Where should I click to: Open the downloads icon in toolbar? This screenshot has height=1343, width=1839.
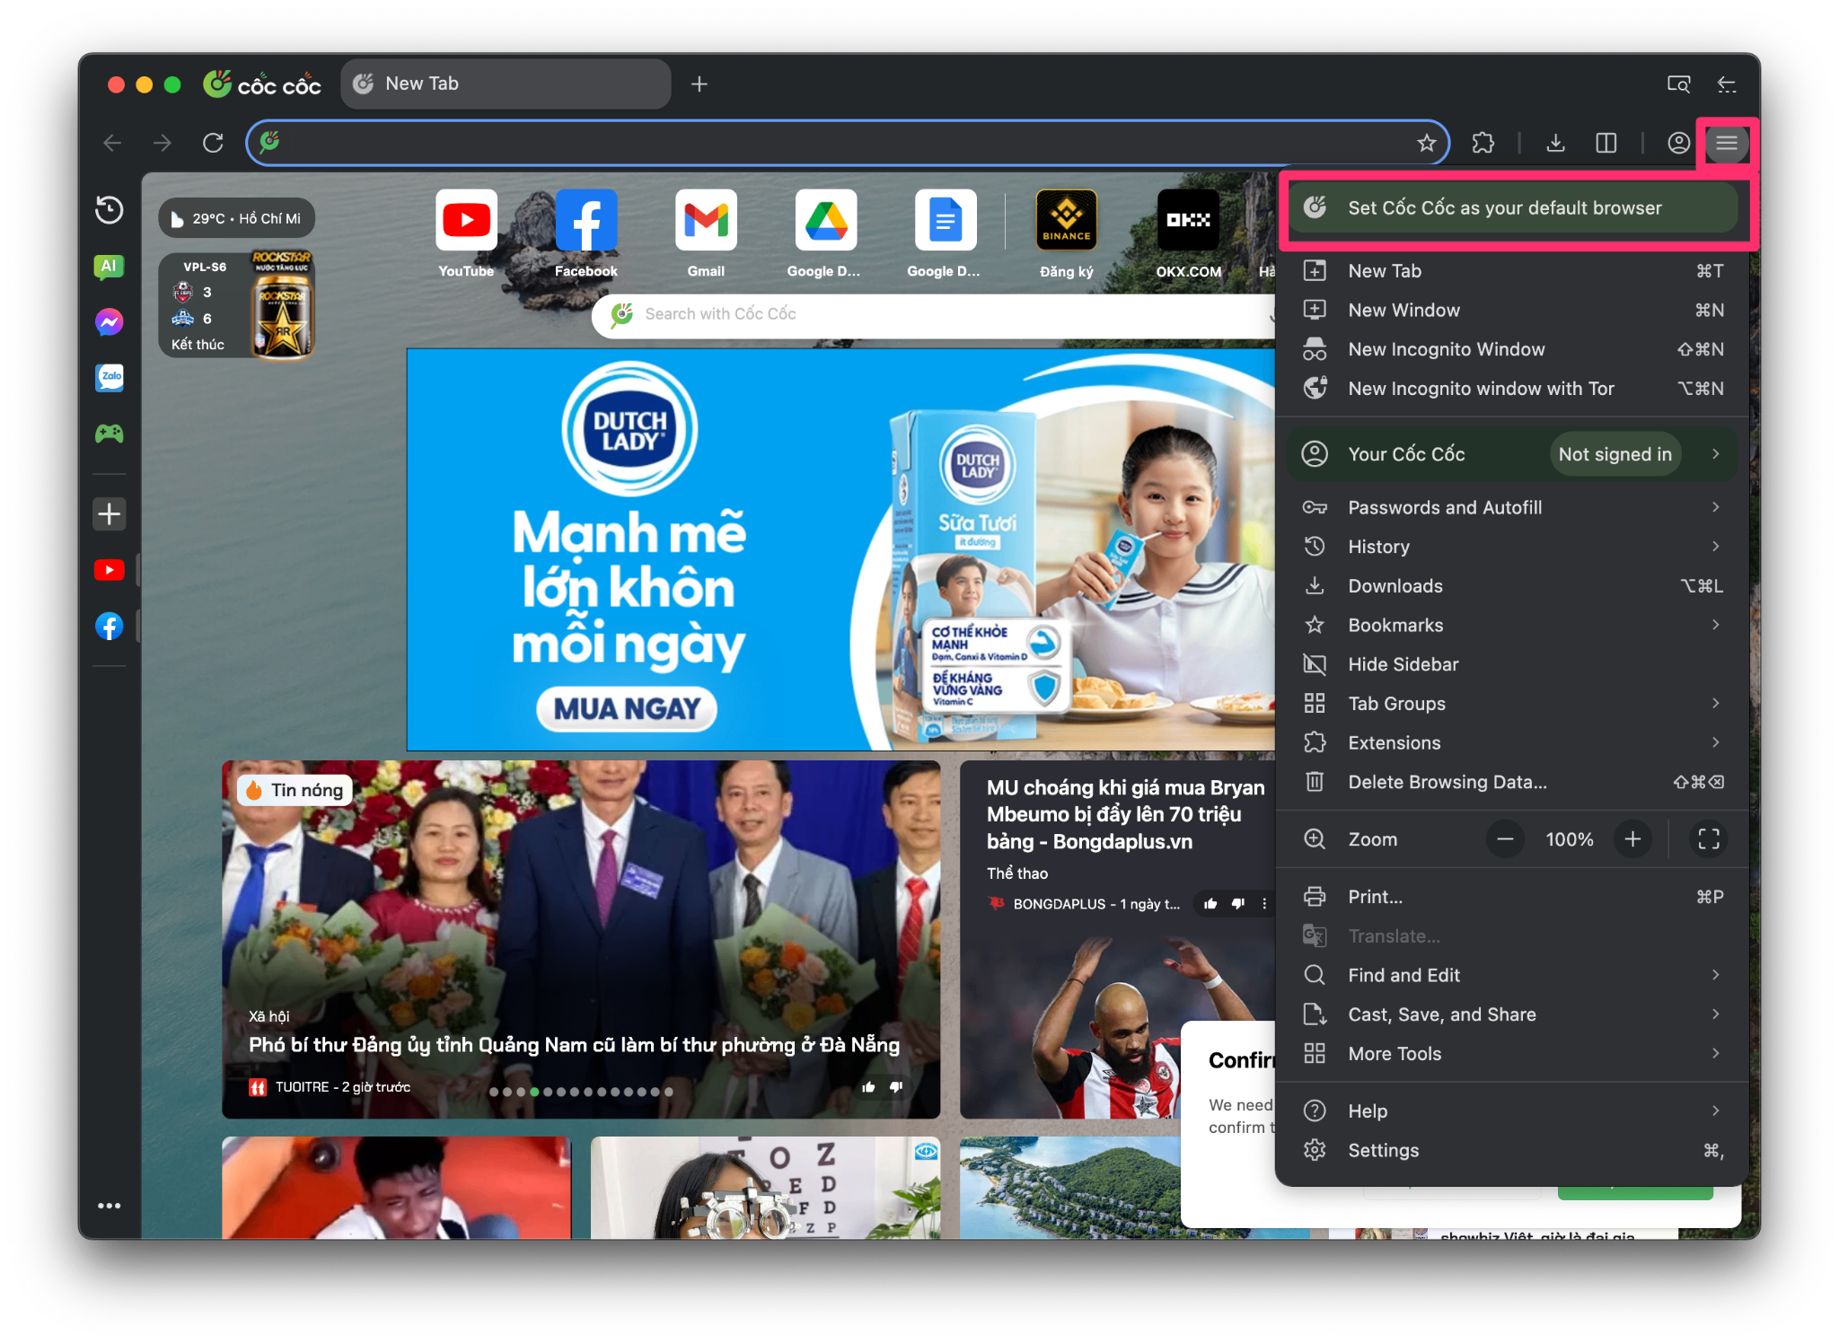click(1555, 143)
